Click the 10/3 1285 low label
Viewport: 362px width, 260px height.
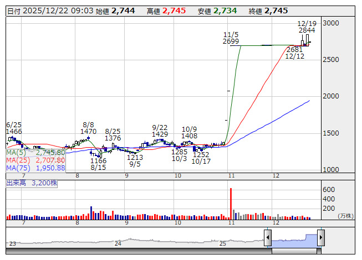tap(180, 155)
